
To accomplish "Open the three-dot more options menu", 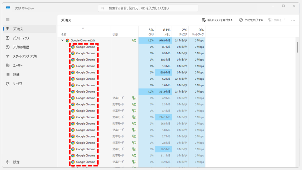I will 293,20.
